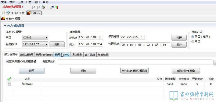Click the 刷新 refresh button
The width and height of the screenshot is (216, 102).
point(57,44)
